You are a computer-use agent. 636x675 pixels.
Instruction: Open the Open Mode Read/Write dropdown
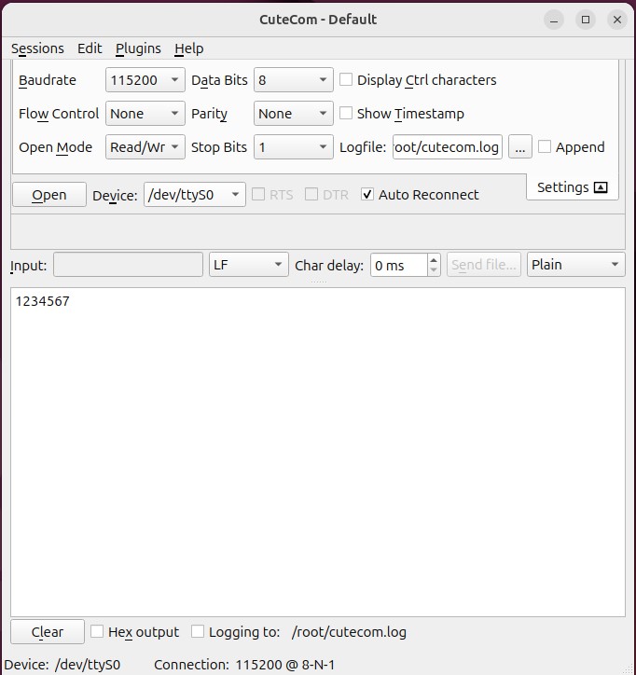(145, 146)
